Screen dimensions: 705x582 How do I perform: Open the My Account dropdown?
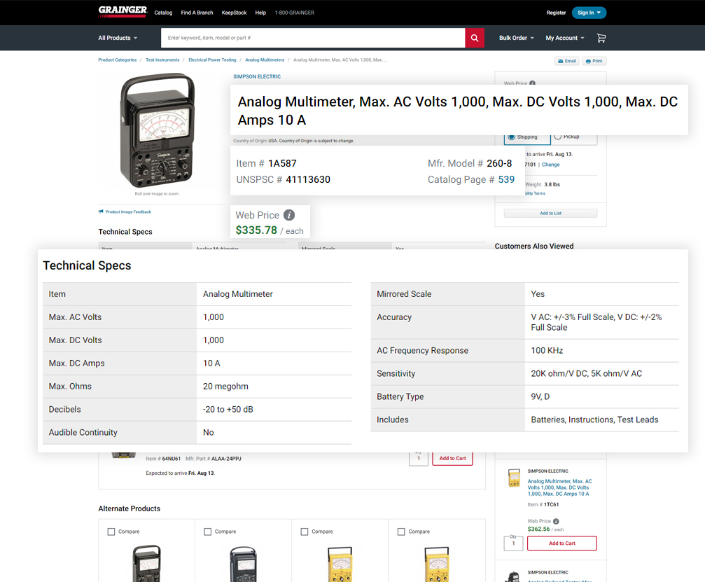(565, 38)
